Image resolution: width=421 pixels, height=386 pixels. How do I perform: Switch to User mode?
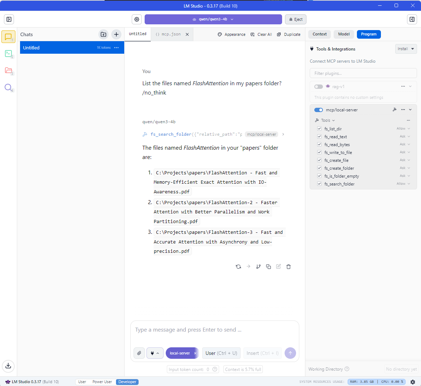(82, 382)
